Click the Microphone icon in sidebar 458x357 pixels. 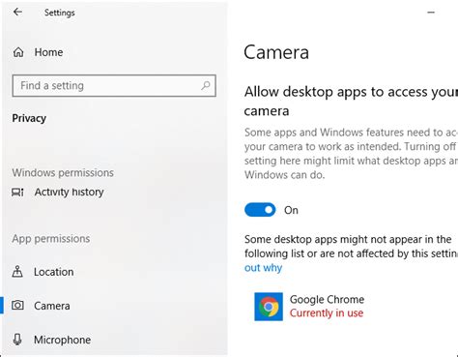click(x=17, y=340)
